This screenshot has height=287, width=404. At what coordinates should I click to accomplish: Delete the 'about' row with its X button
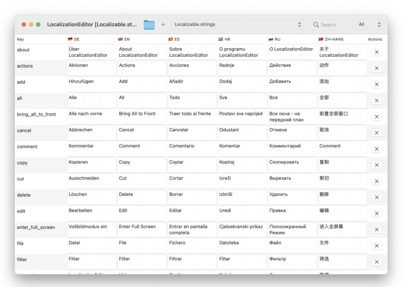click(x=376, y=52)
